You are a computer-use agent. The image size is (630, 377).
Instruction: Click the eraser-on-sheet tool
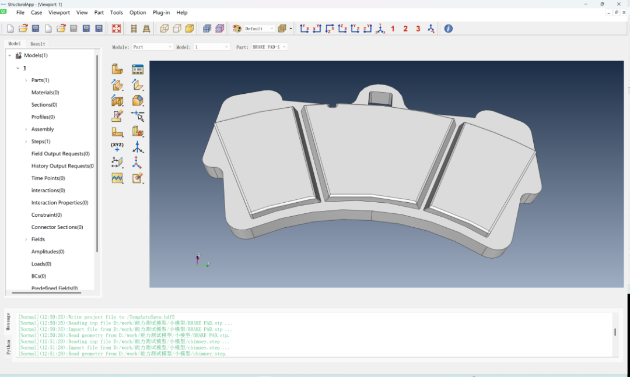pyautogui.click(x=138, y=178)
